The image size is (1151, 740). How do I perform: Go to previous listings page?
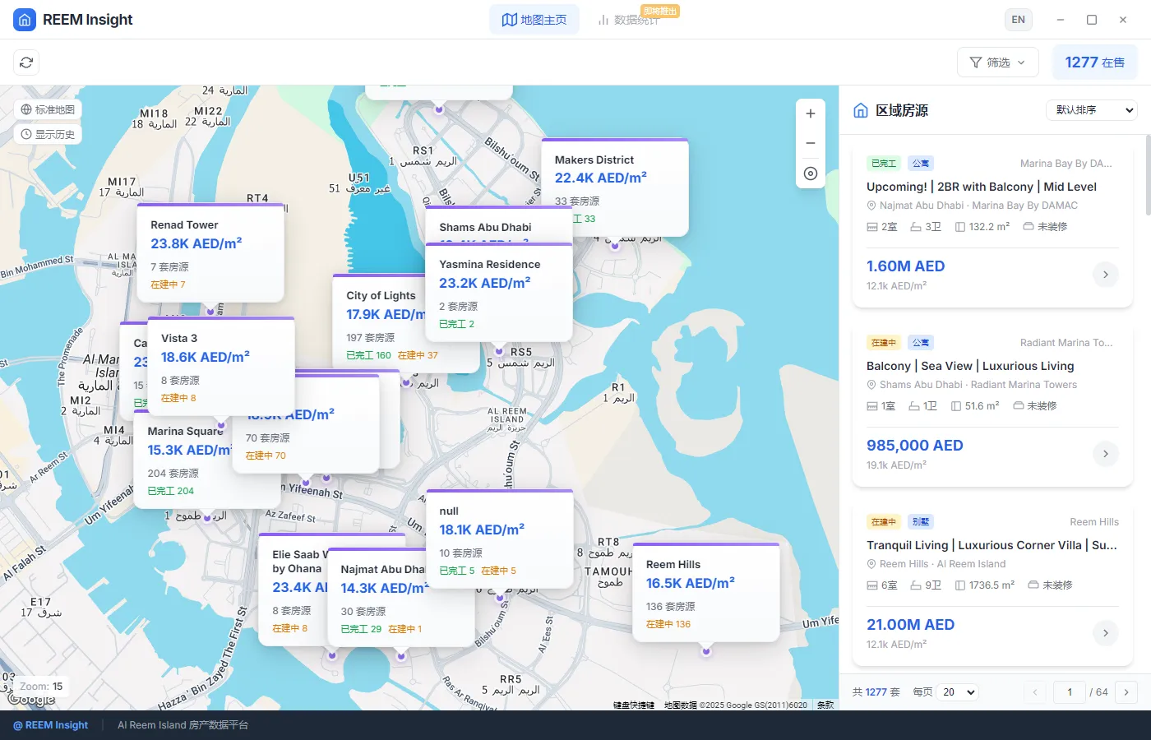tap(1035, 692)
